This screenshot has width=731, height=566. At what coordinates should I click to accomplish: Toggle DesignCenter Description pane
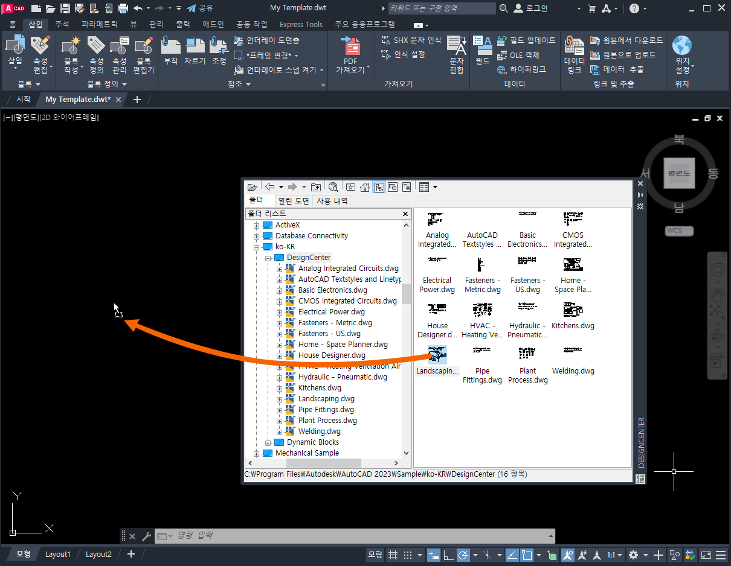point(407,187)
